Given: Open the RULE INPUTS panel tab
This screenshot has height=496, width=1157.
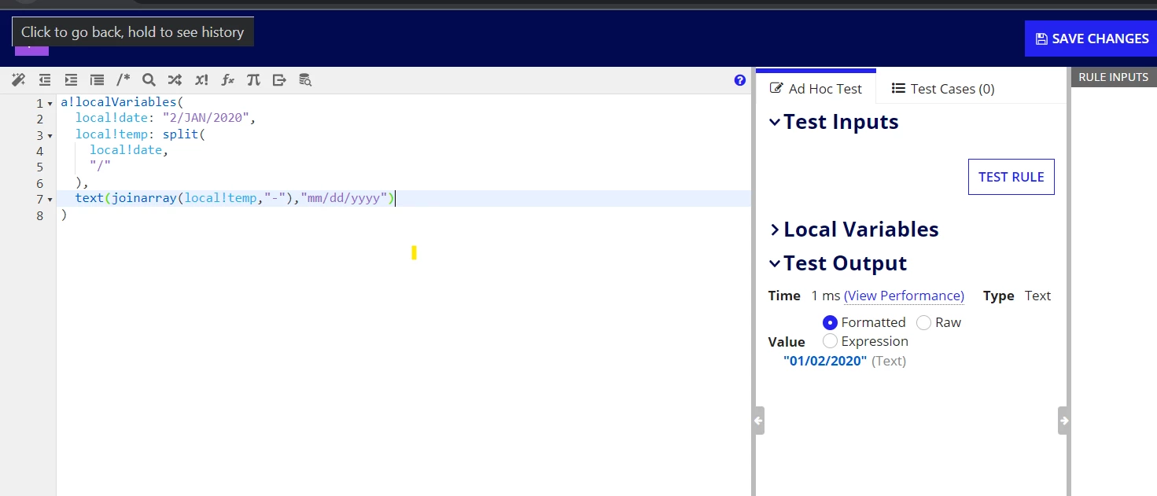Looking at the screenshot, I should click(x=1114, y=77).
